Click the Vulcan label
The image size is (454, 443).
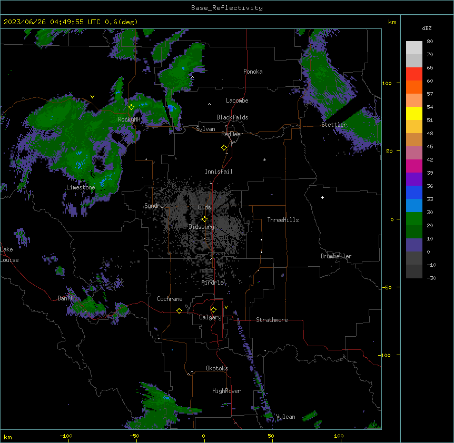(x=286, y=417)
